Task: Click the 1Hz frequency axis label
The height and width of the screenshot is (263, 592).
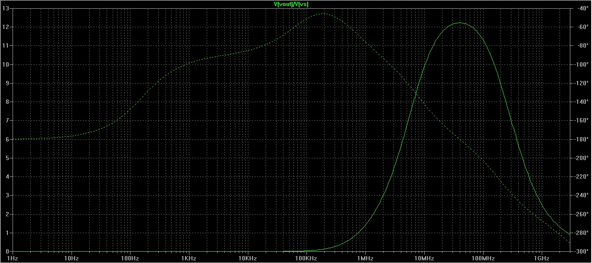Action: click(13, 258)
